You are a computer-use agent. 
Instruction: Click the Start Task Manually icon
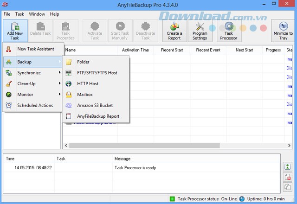[x=120, y=26]
